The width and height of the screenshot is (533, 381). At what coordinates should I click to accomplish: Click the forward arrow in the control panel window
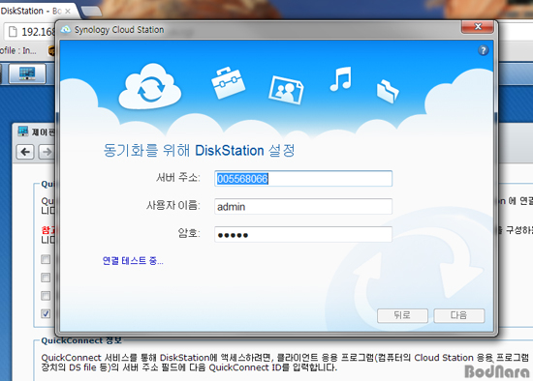pos(47,152)
